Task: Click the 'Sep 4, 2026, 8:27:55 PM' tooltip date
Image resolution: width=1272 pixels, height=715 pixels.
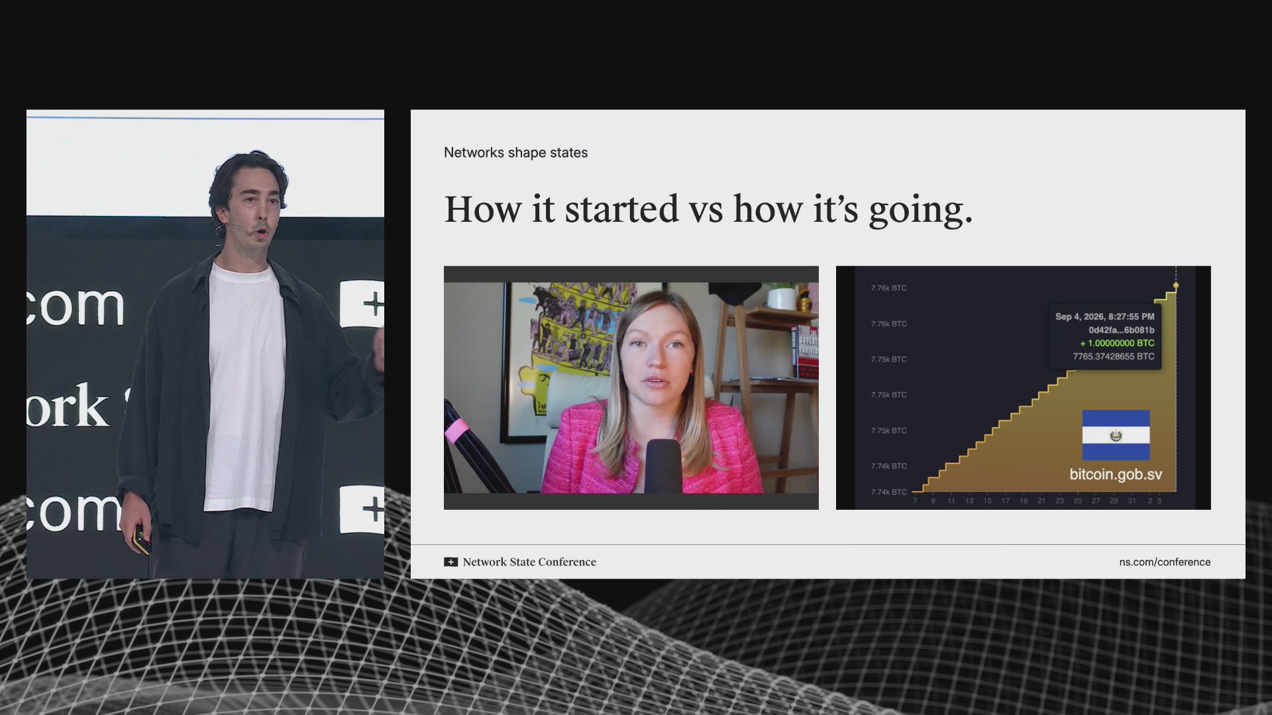Action: (x=1105, y=316)
